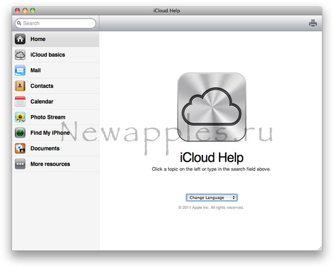Print the page using the printer icon

click(x=313, y=23)
